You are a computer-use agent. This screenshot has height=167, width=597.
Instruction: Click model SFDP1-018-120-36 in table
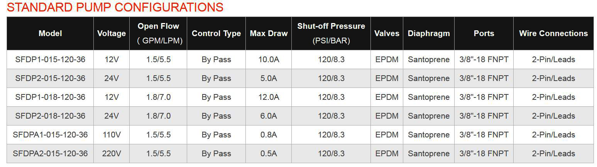coord(50,97)
